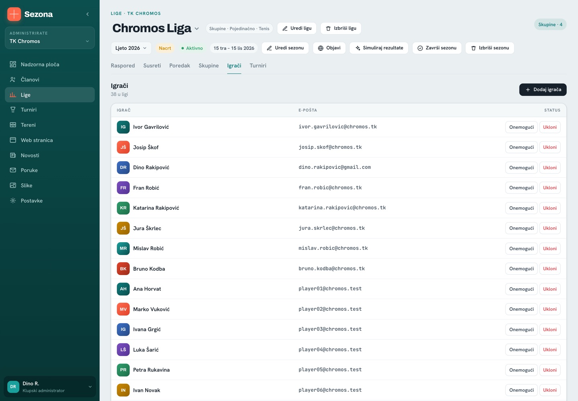Click the Sezona logo icon
Image resolution: width=578 pixels, height=401 pixels.
coord(14,14)
